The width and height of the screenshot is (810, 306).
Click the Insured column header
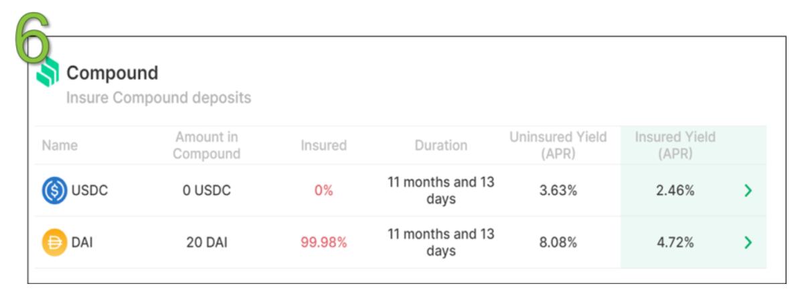(323, 146)
